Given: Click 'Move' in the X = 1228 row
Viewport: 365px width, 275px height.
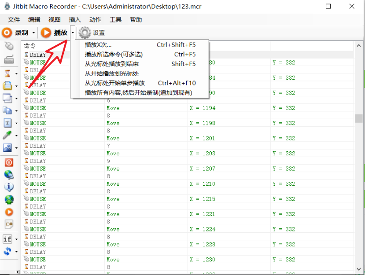Looking at the screenshot, I should (x=113, y=245).
